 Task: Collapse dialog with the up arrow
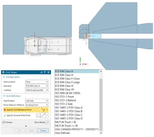pos(26,126)
